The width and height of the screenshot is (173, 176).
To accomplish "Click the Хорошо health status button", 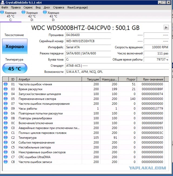I will pyautogui.click(x=15, y=46).
